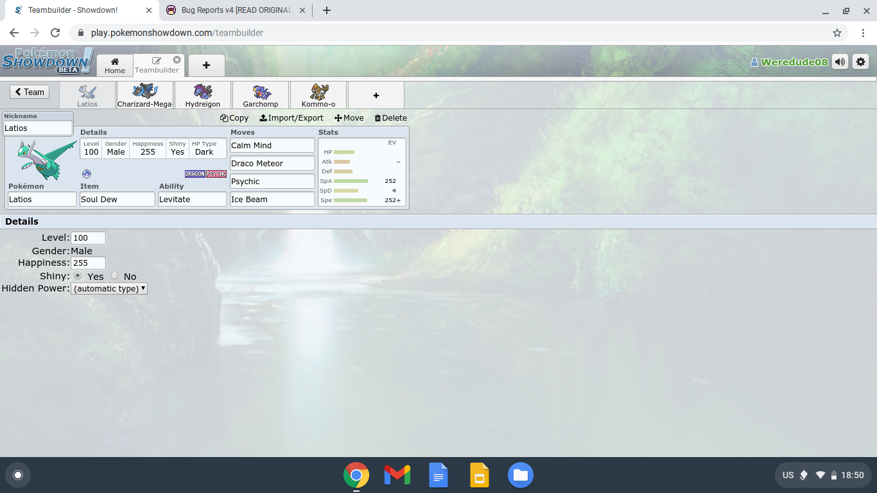Bookmark this page with the star icon

[x=837, y=33]
